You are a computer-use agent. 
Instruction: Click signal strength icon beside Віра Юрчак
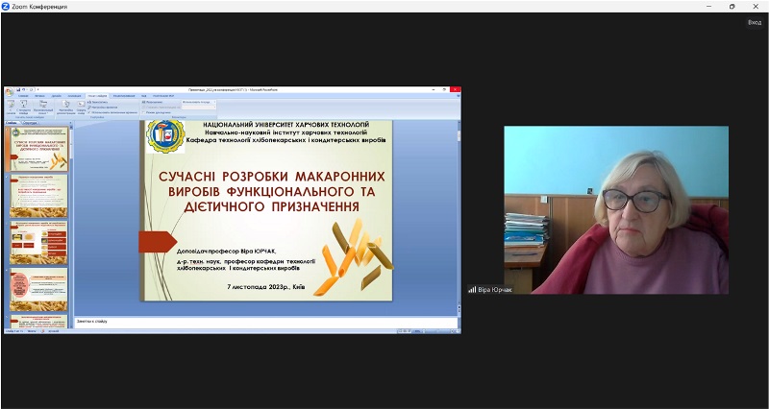click(x=472, y=290)
